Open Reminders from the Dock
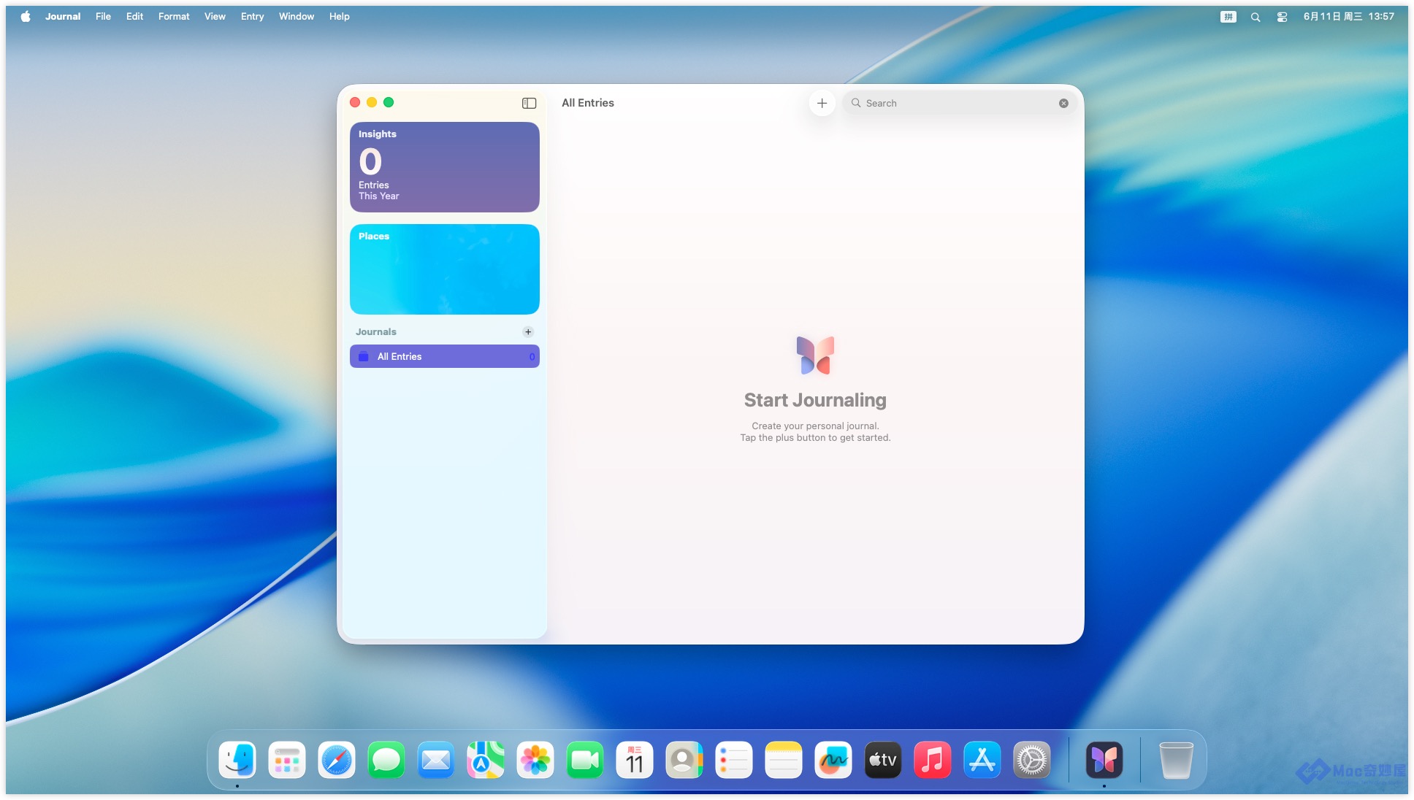The width and height of the screenshot is (1414, 800). (734, 760)
